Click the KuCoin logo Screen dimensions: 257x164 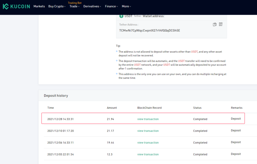[16, 6]
